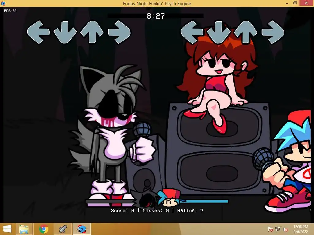Click the 8:27 song time bar
Image resolution: width=314 pixels, height=235 pixels.
[x=155, y=16]
